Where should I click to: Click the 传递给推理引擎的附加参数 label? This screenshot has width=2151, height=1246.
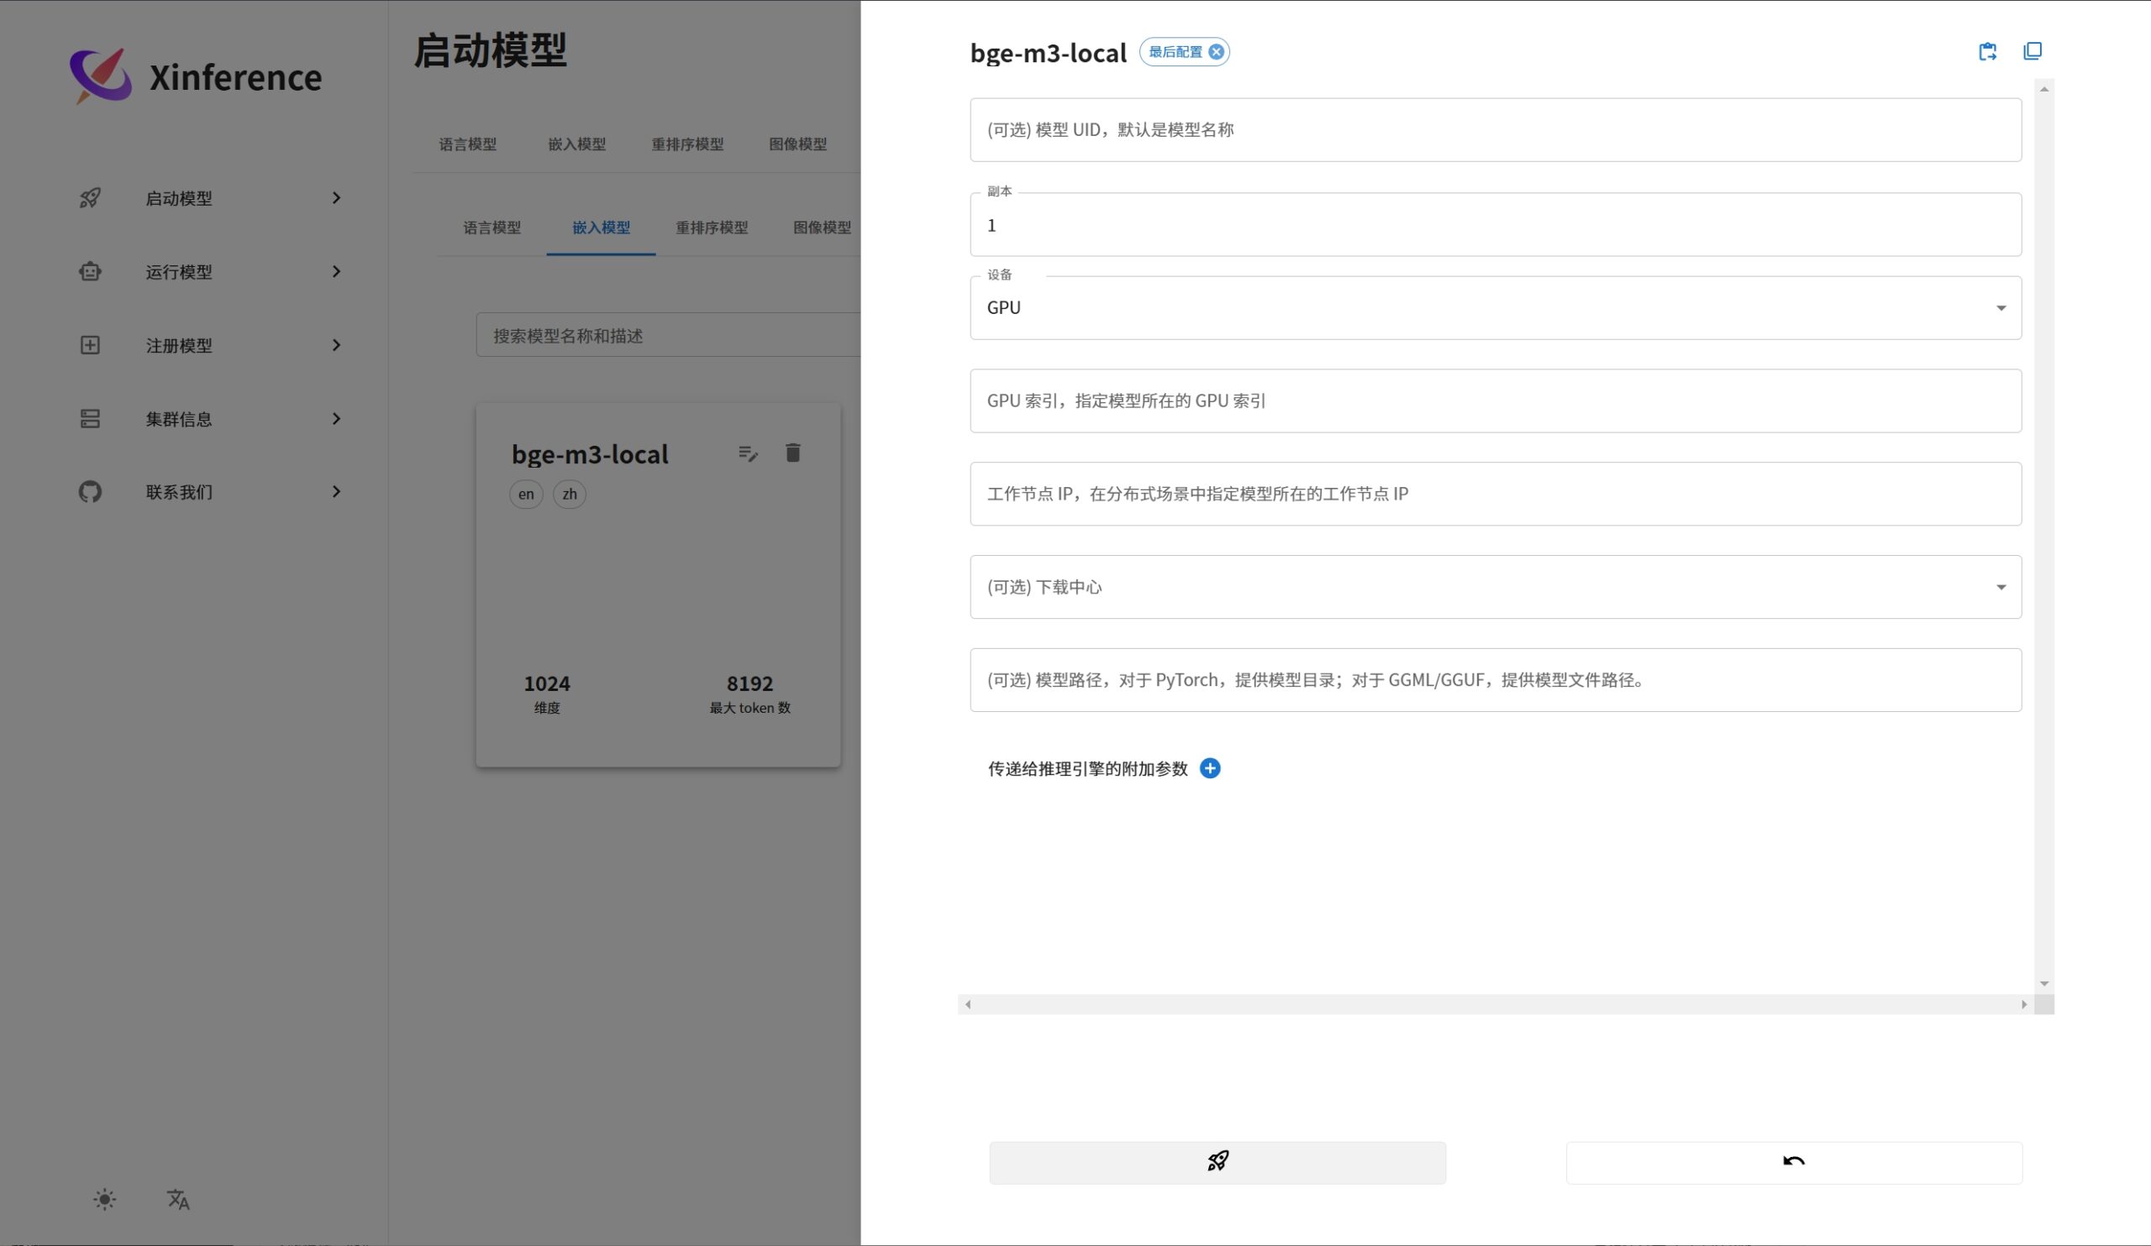[1087, 768]
